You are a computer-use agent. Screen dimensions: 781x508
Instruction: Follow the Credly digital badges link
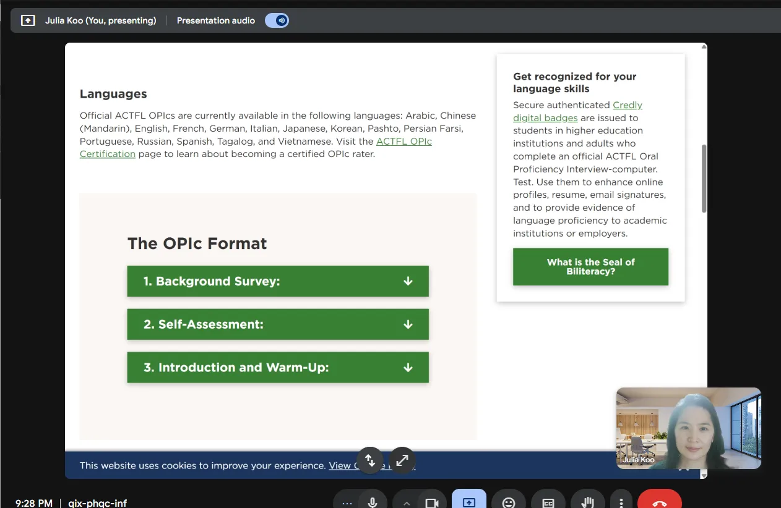[577, 111]
